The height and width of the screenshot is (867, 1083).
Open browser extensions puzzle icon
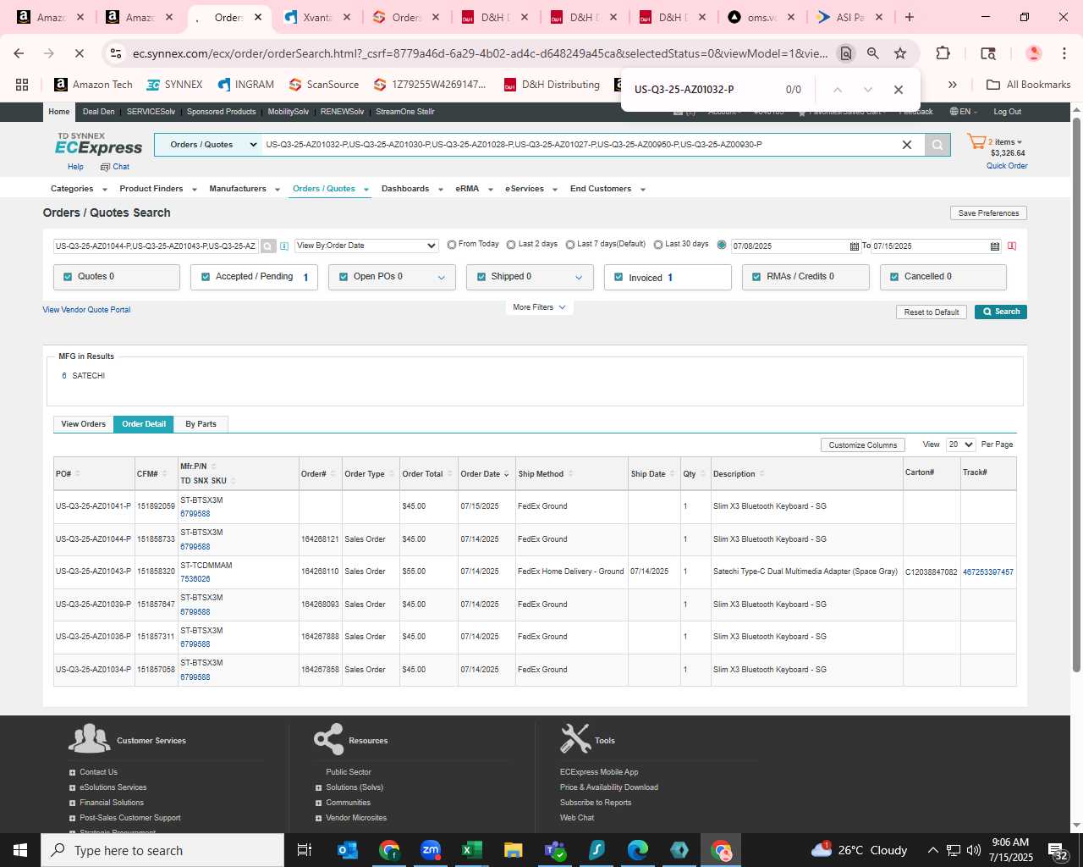point(943,53)
